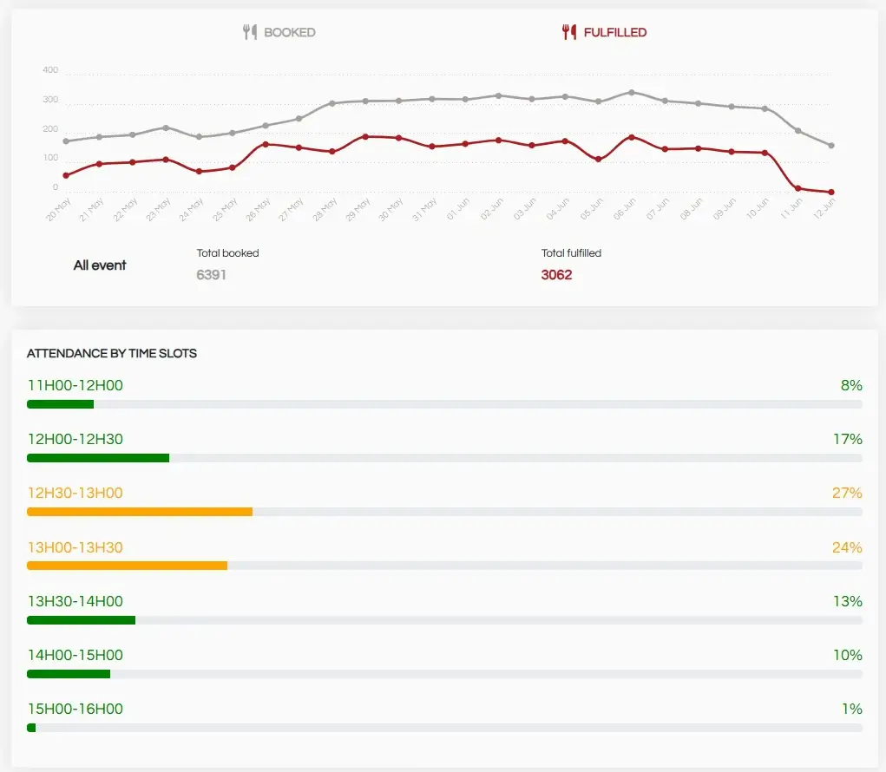Click the 8% attendance value
Viewport: 886px width, 772px height.
point(851,385)
